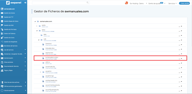192x94 pixels.
Task: Focus the top search input field
Action: pyautogui.click(x=61, y=3)
